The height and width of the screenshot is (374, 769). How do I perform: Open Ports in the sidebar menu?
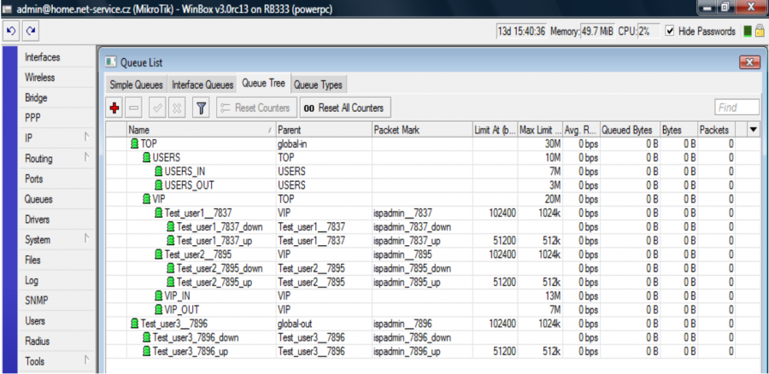(56, 179)
